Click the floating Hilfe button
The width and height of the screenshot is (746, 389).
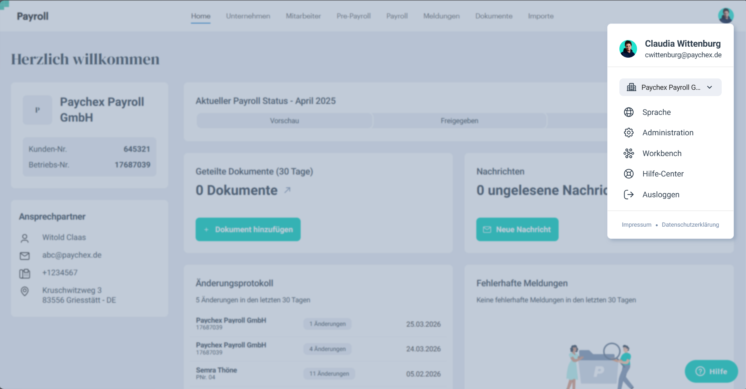click(711, 371)
